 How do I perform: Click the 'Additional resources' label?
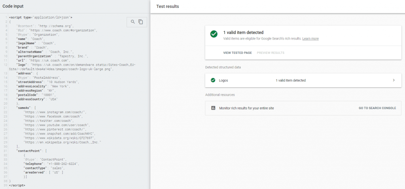tap(220, 95)
